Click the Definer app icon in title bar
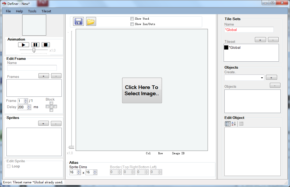Screen dimensions: 290x187 coord(4,4)
